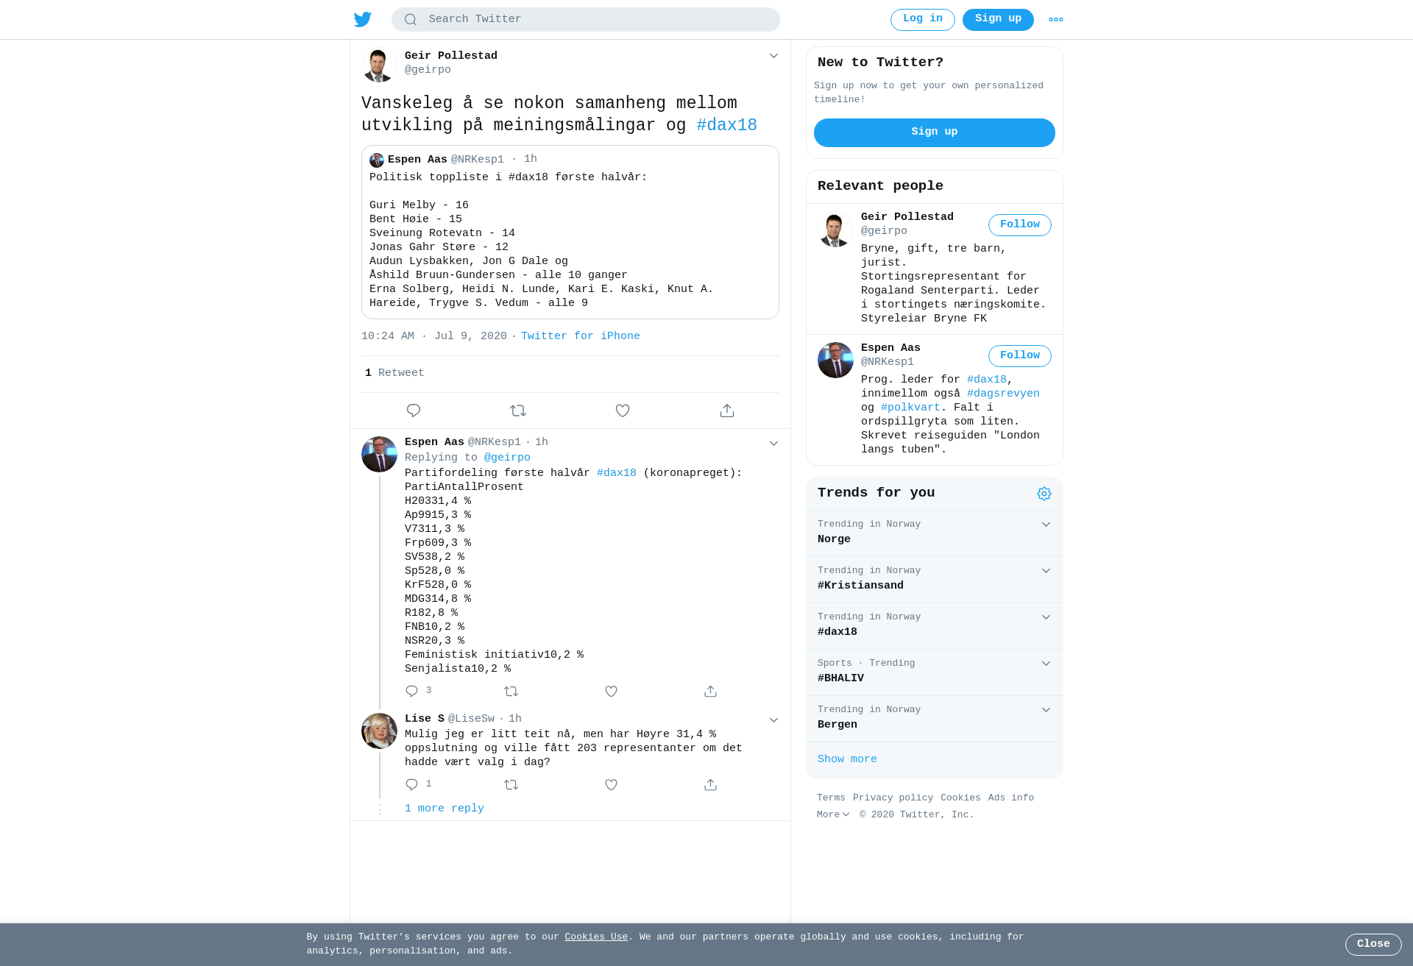1413x966 pixels.
Task: Like Espen Aas's Partifordeling reply
Action: 611,692
